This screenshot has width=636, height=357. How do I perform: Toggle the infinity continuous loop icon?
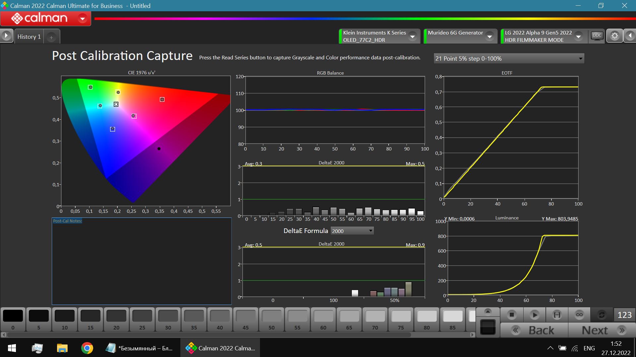click(x=579, y=315)
